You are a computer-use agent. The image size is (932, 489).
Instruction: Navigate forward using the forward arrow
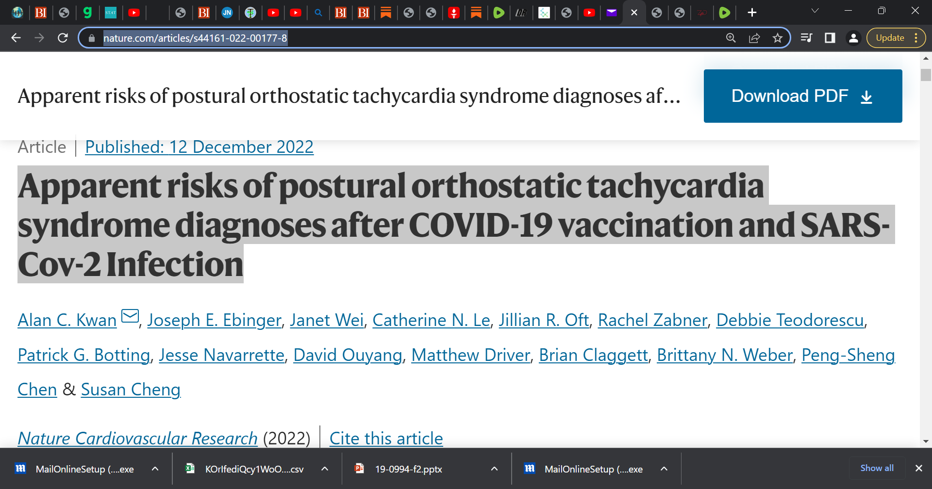pyautogui.click(x=39, y=37)
